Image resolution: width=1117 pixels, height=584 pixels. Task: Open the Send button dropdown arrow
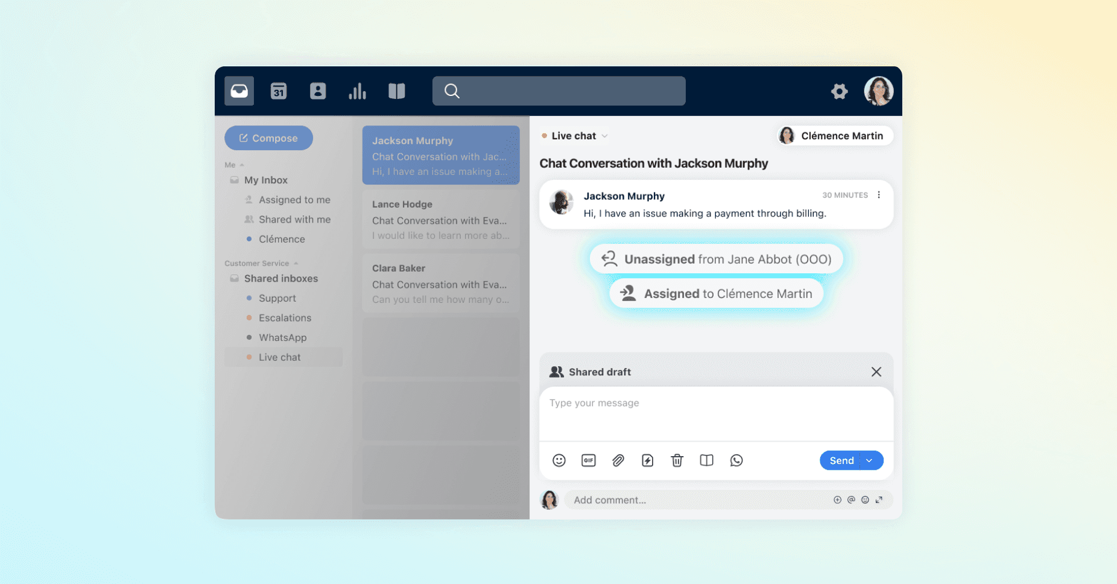click(869, 460)
